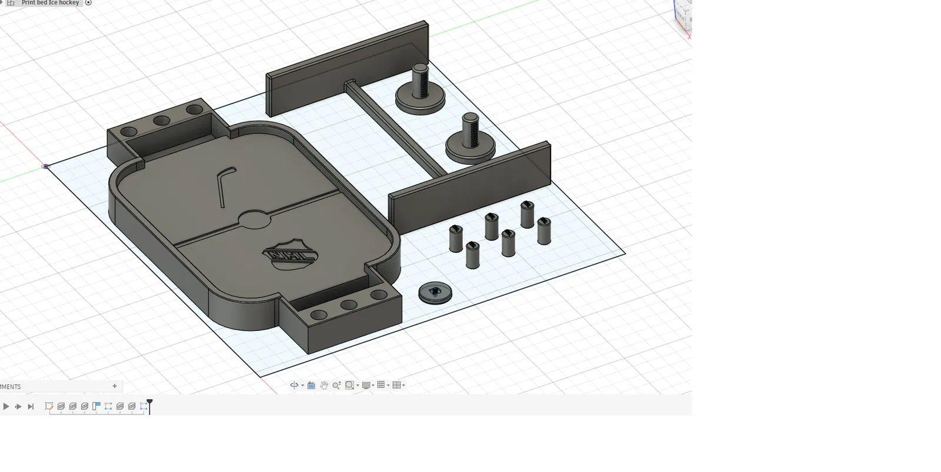The height and width of the screenshot is (472, 941).
Task: Click the Look At tool icon
Action: (311, 385)
